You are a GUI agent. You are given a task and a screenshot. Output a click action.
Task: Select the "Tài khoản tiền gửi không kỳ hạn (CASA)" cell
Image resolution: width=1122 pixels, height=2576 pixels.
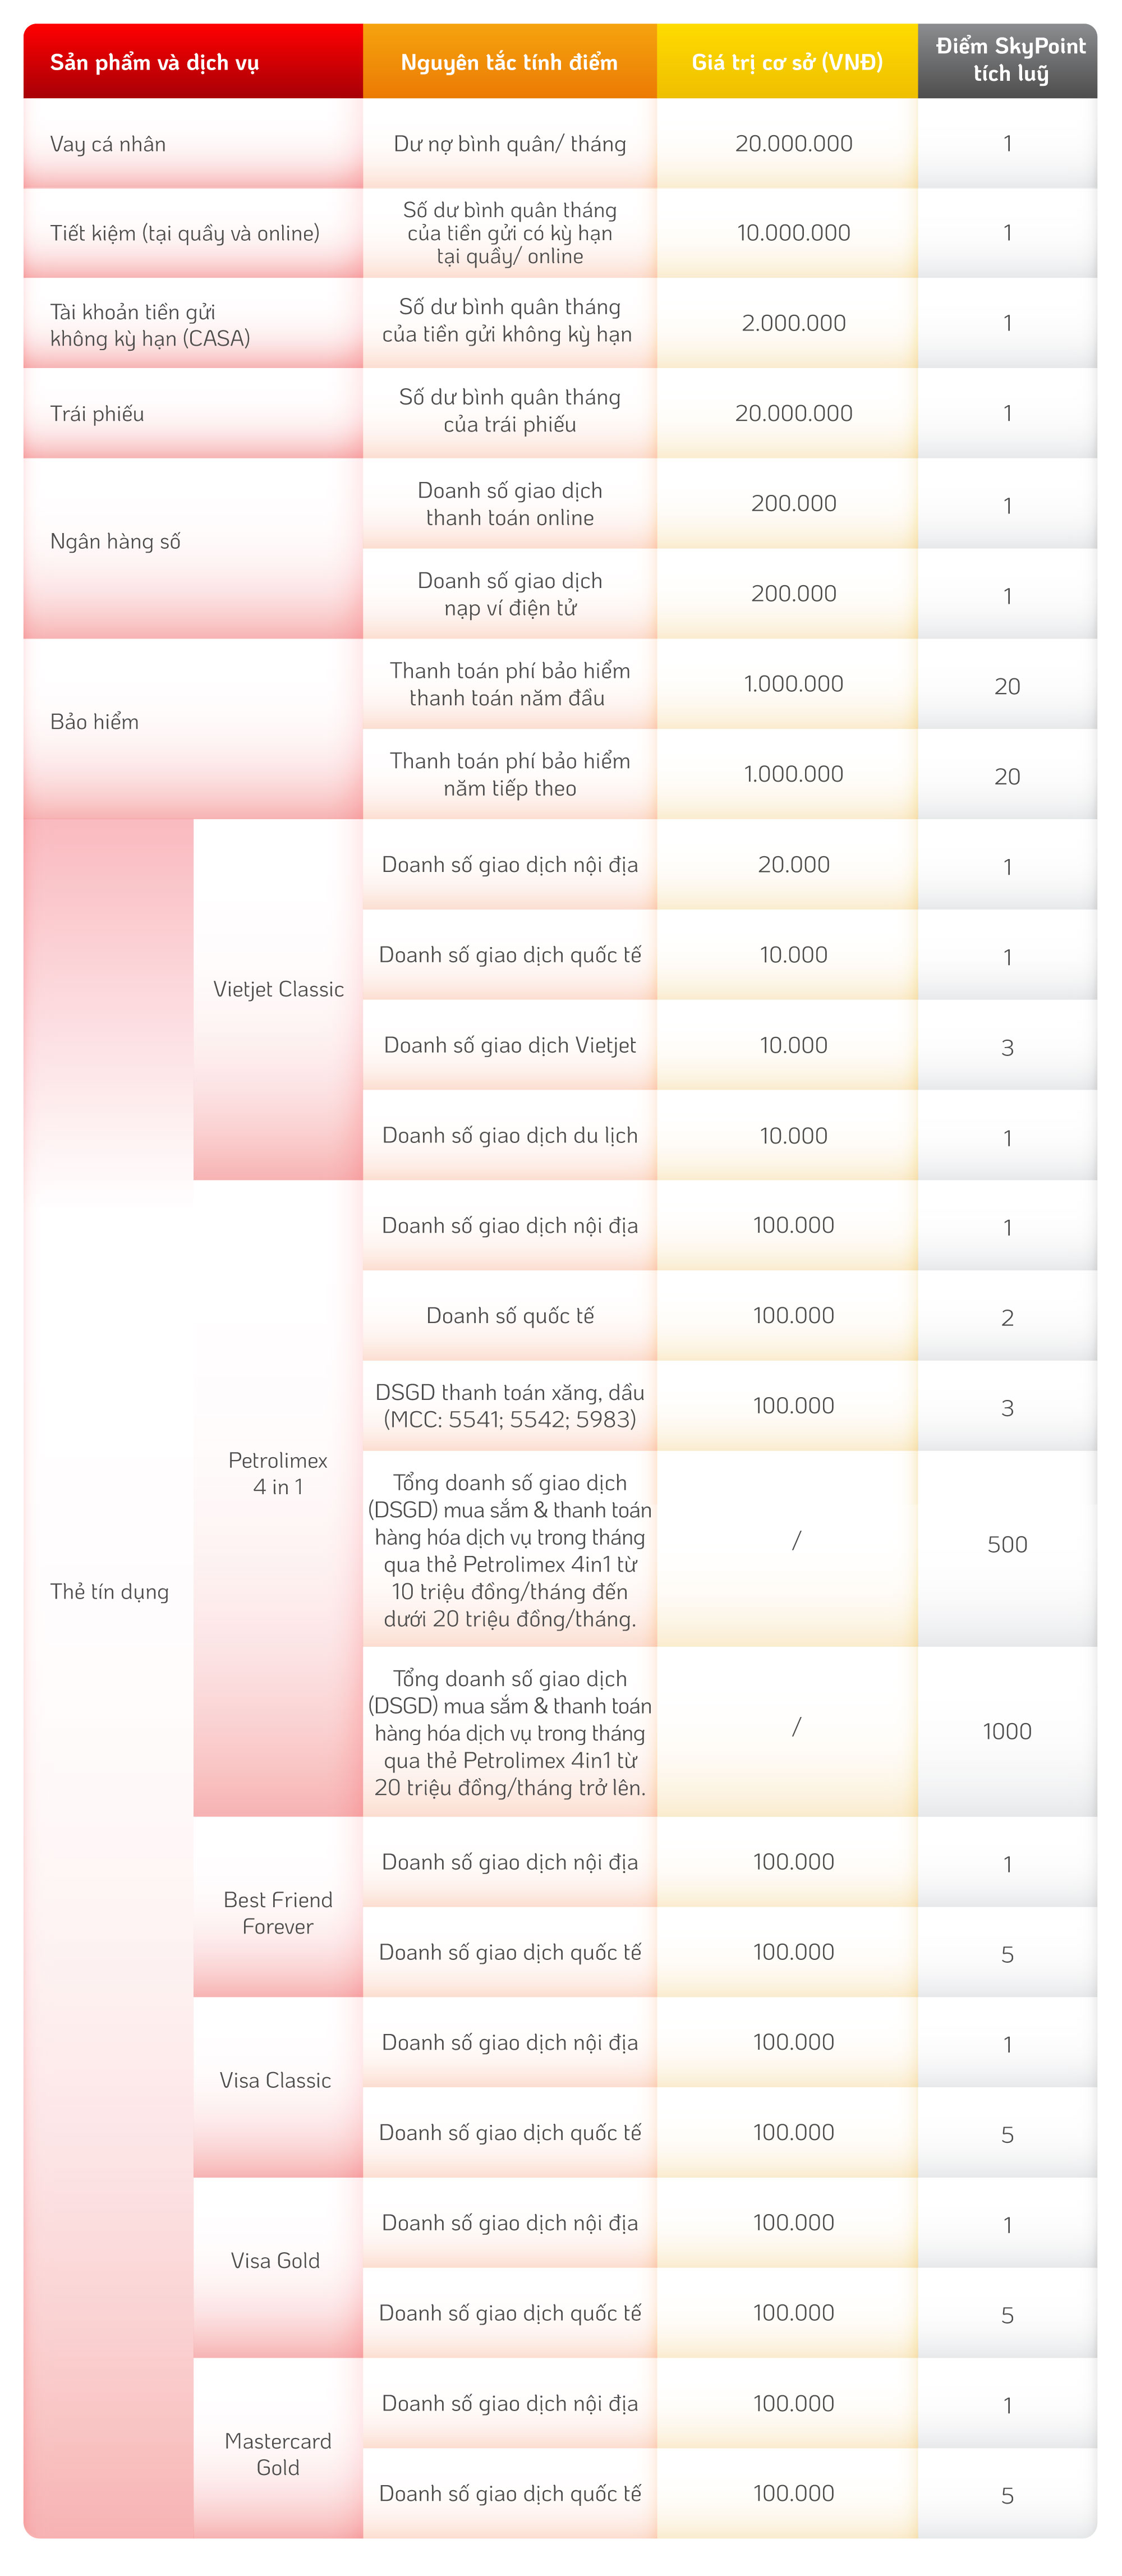click(150, 325)
